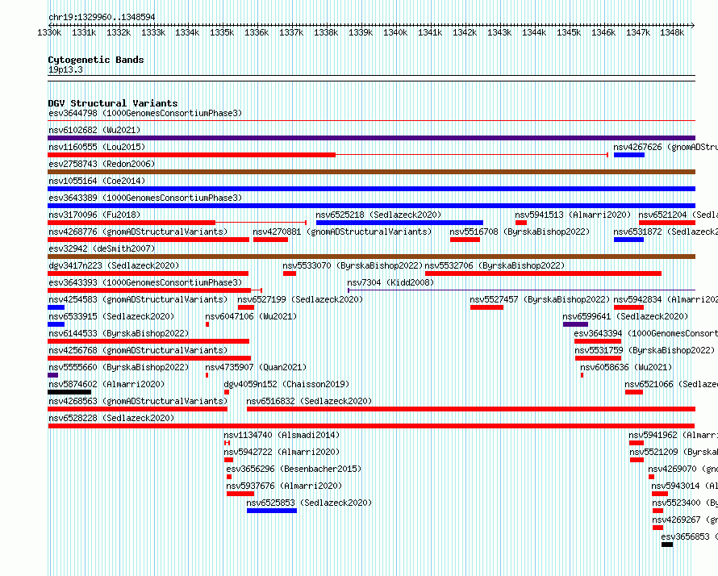Click nsv6525853 (Sedlazeck2020) label

click(309, 503)
